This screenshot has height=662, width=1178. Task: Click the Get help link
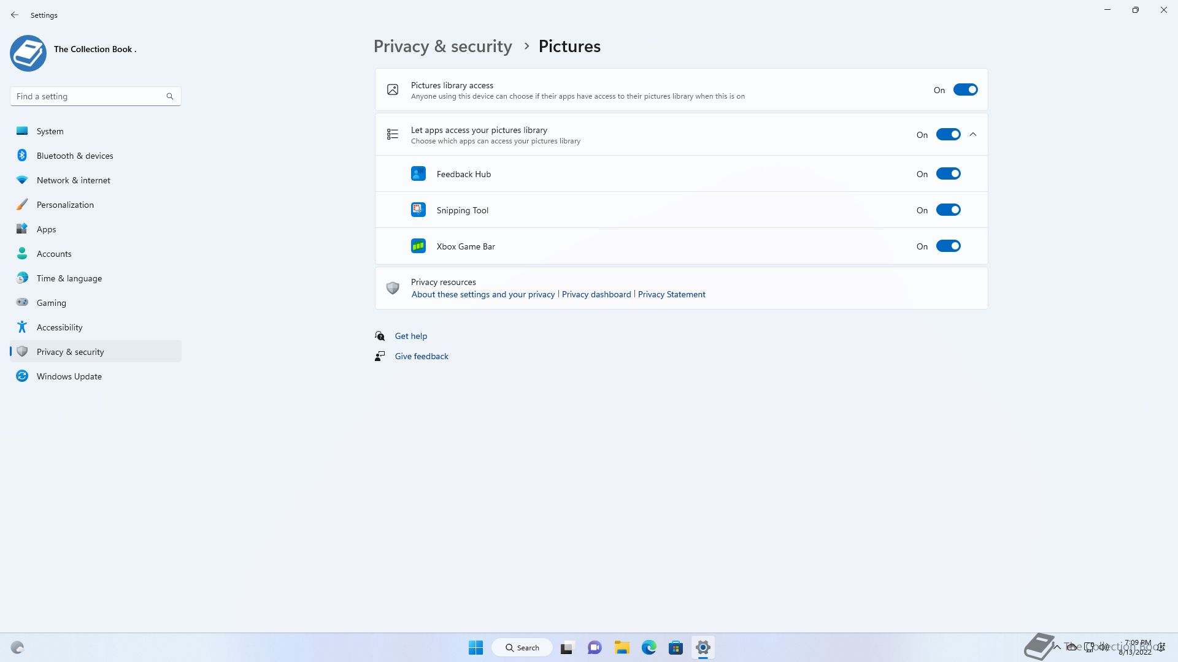pos(411,336)
